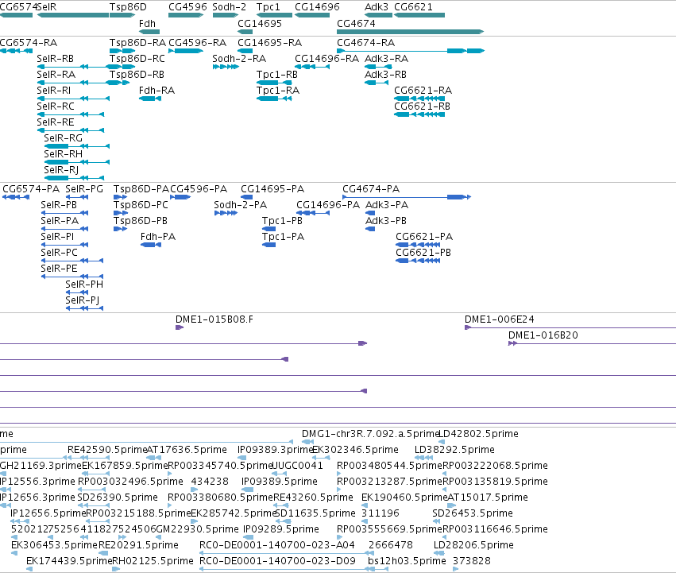Click transcript CG14696-RA
676x573 pixels.
click(312, 67)
